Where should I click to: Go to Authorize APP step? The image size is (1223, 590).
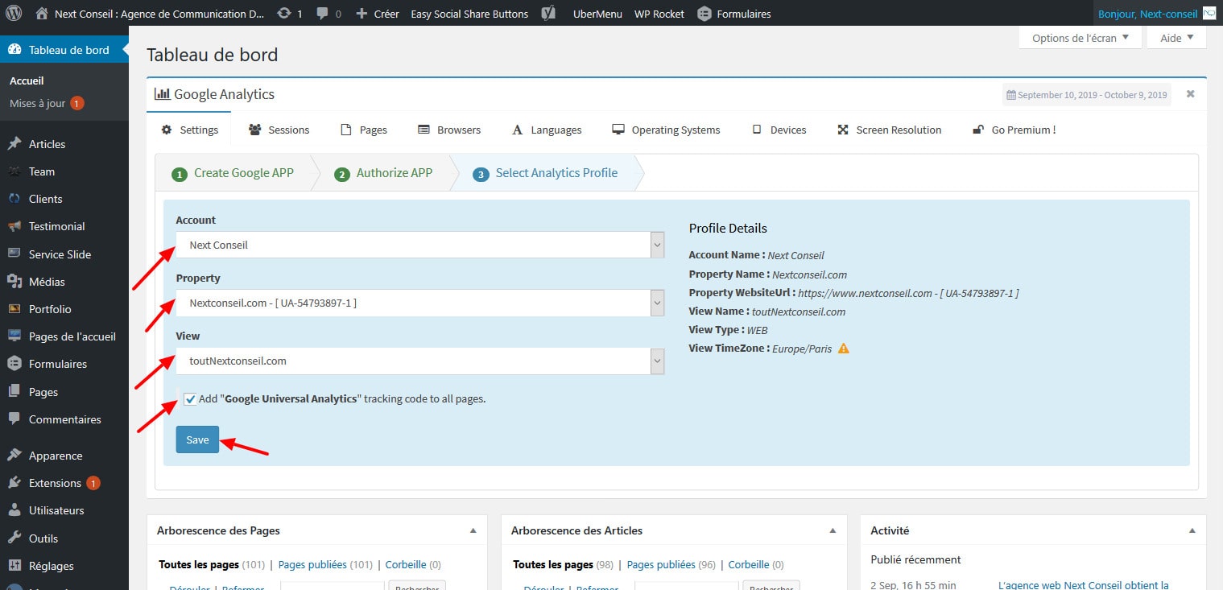pos(384,173)
